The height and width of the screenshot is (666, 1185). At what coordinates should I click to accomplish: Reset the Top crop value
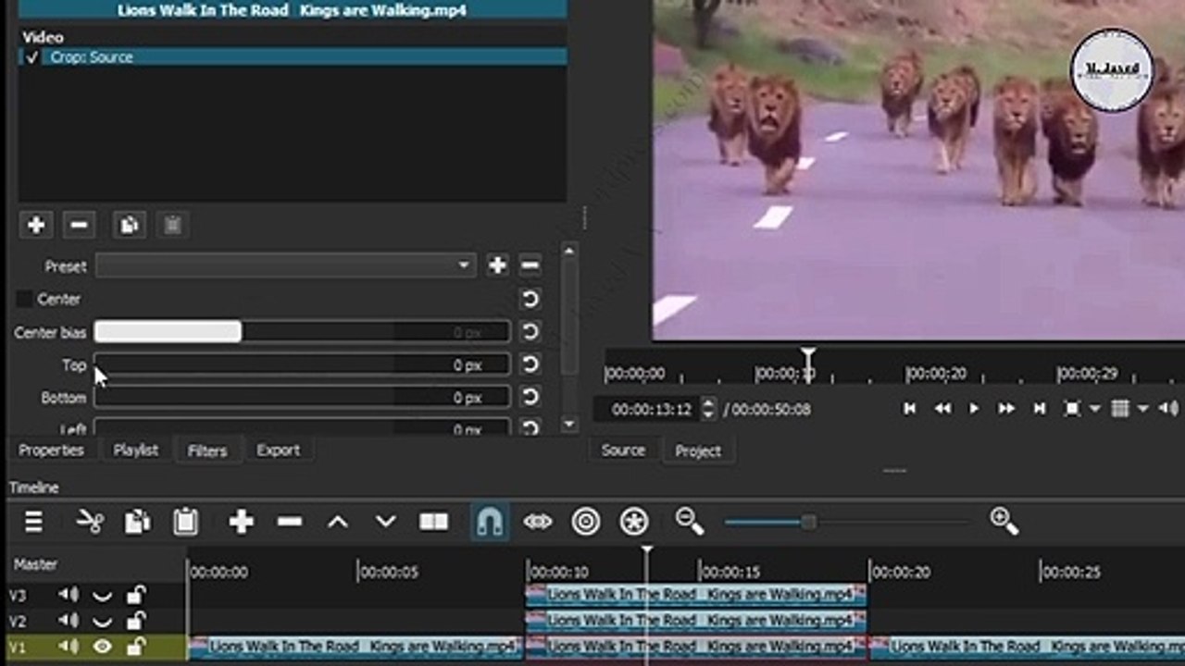[530, 364]
